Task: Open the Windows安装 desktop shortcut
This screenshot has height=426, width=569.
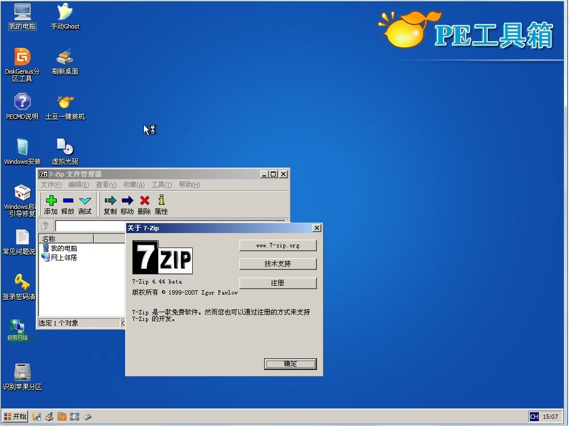Action: coord(22,152)
